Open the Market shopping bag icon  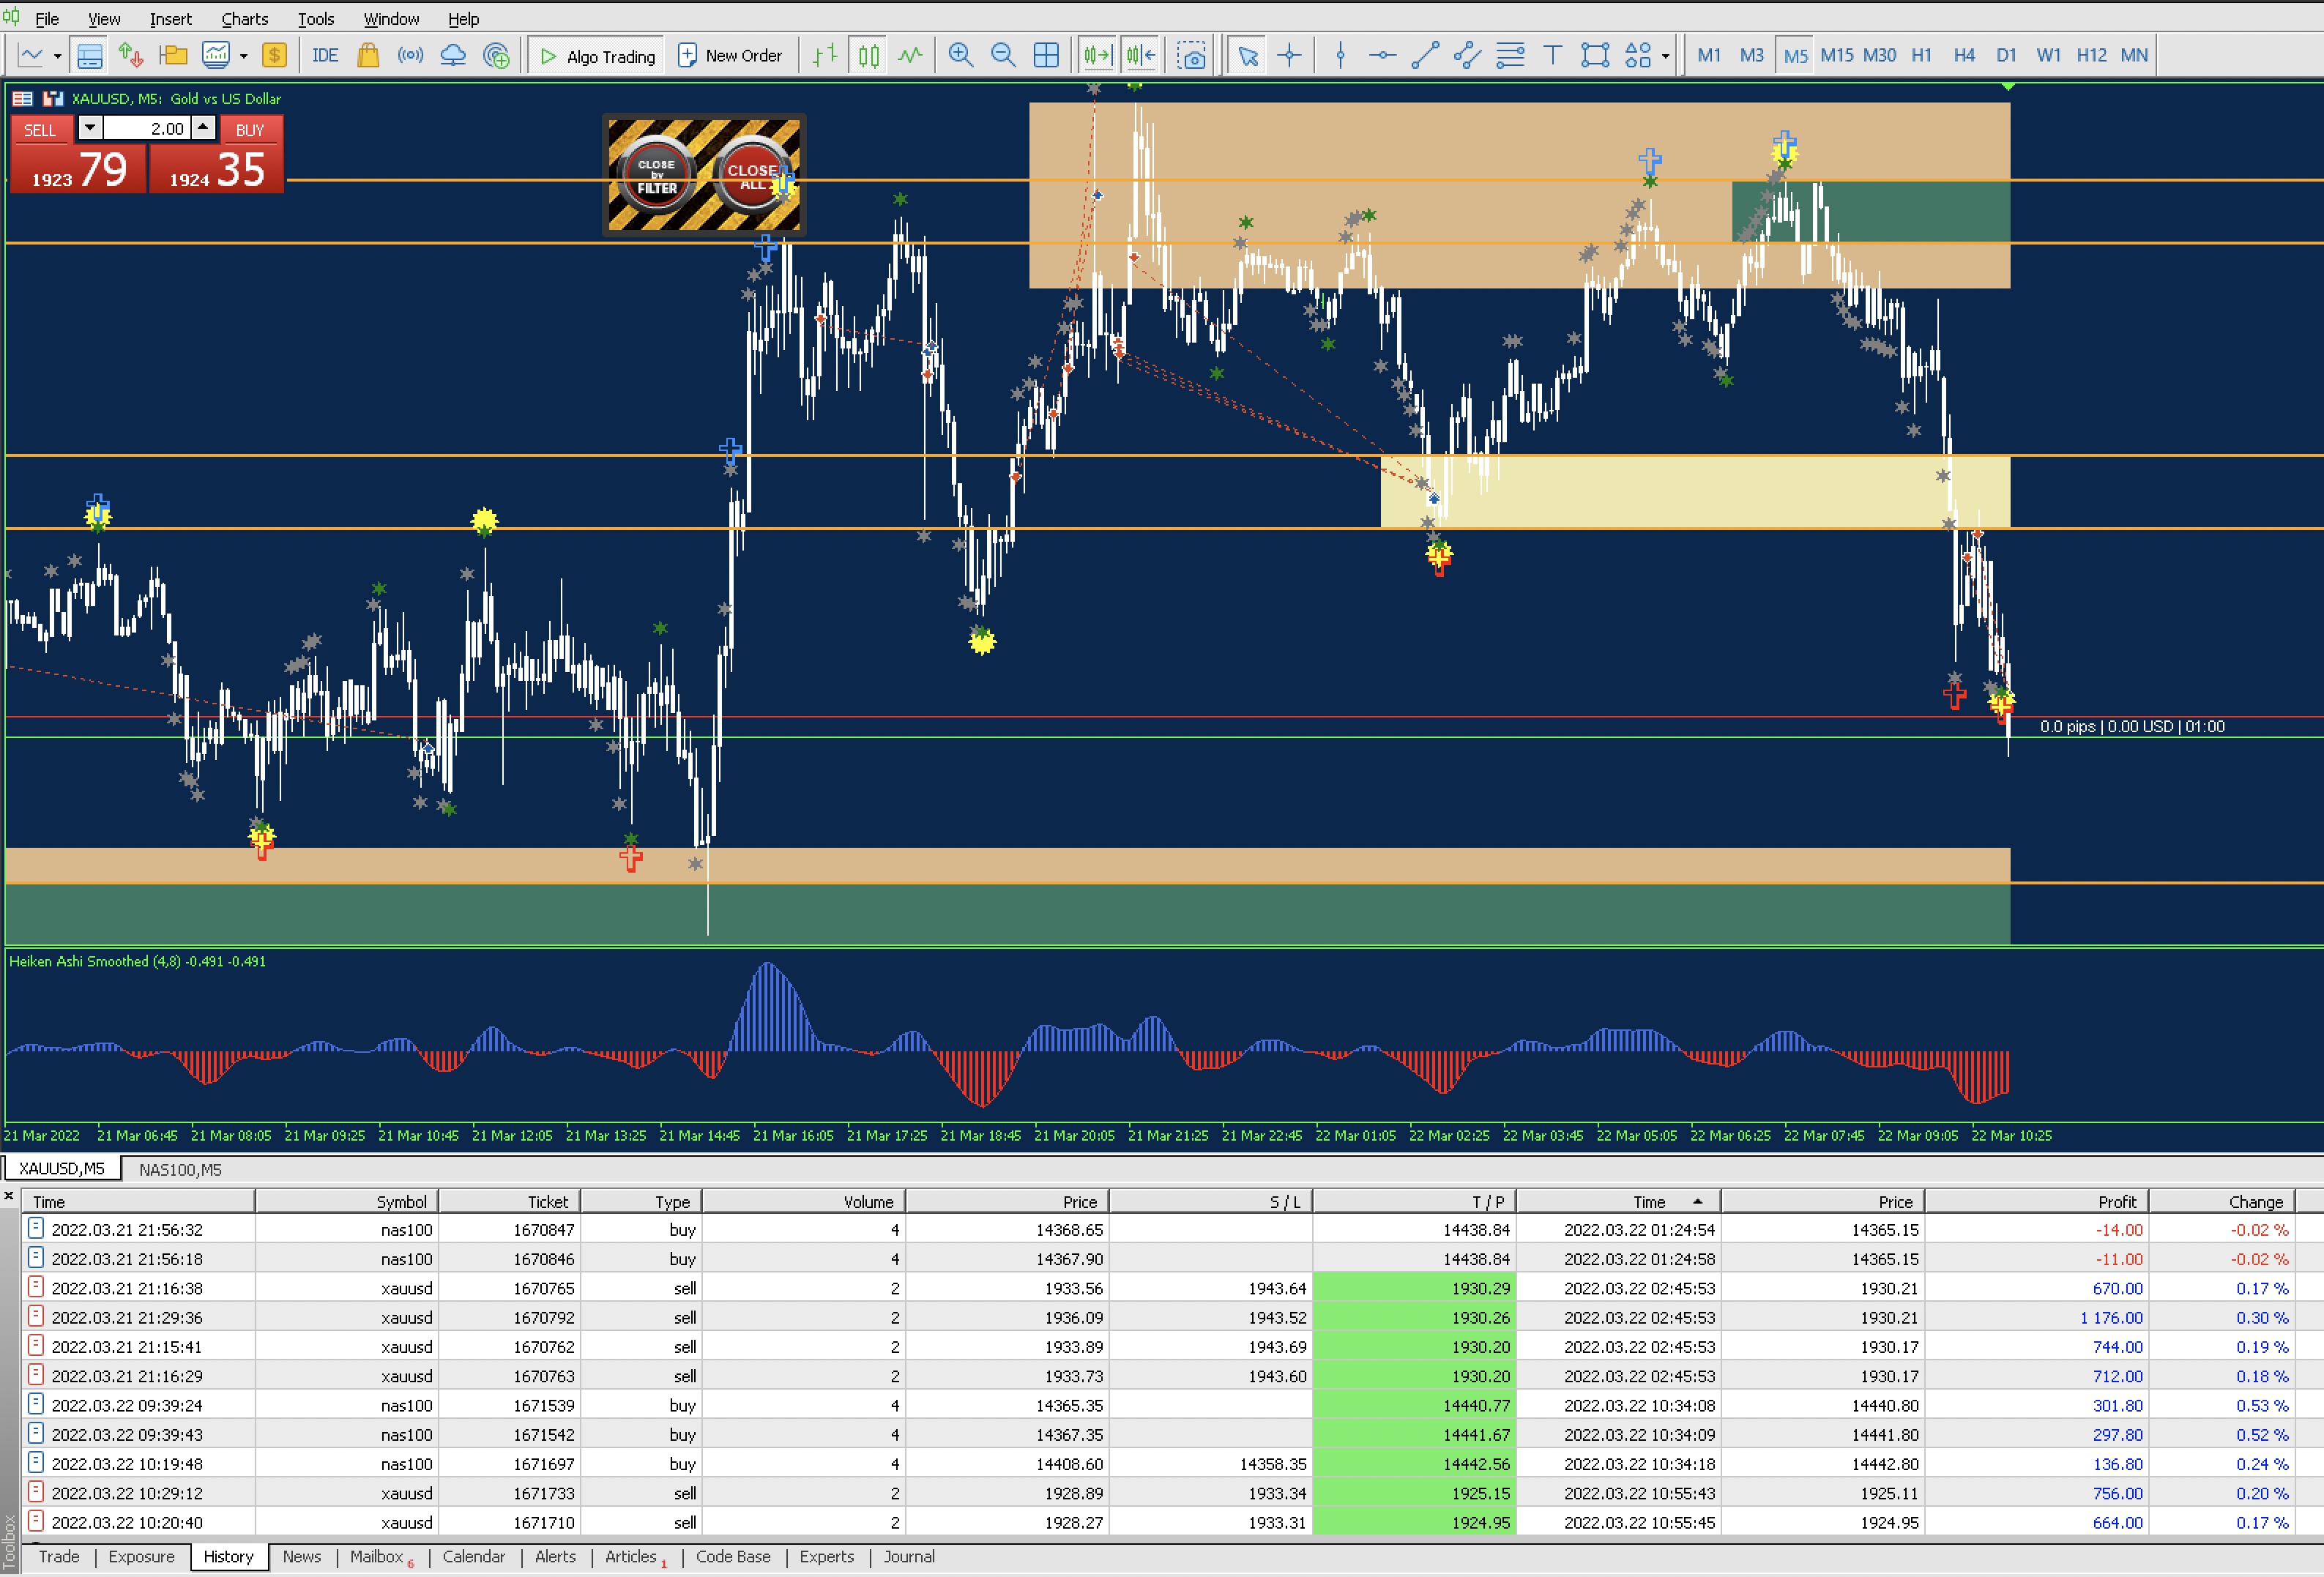click(368, 55)
